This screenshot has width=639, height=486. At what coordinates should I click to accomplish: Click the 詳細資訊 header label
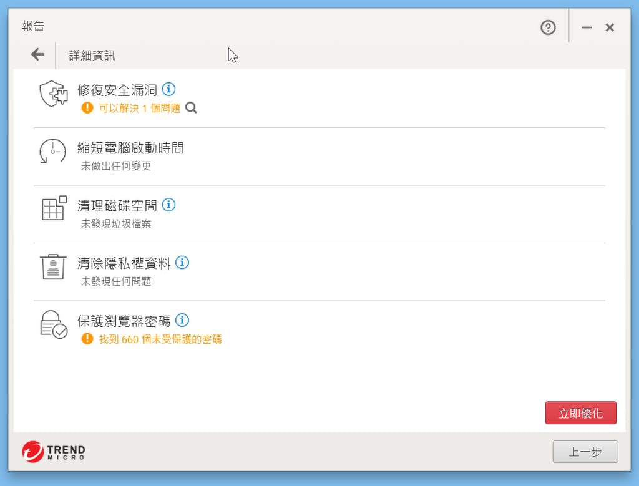(x=92, y=56)
